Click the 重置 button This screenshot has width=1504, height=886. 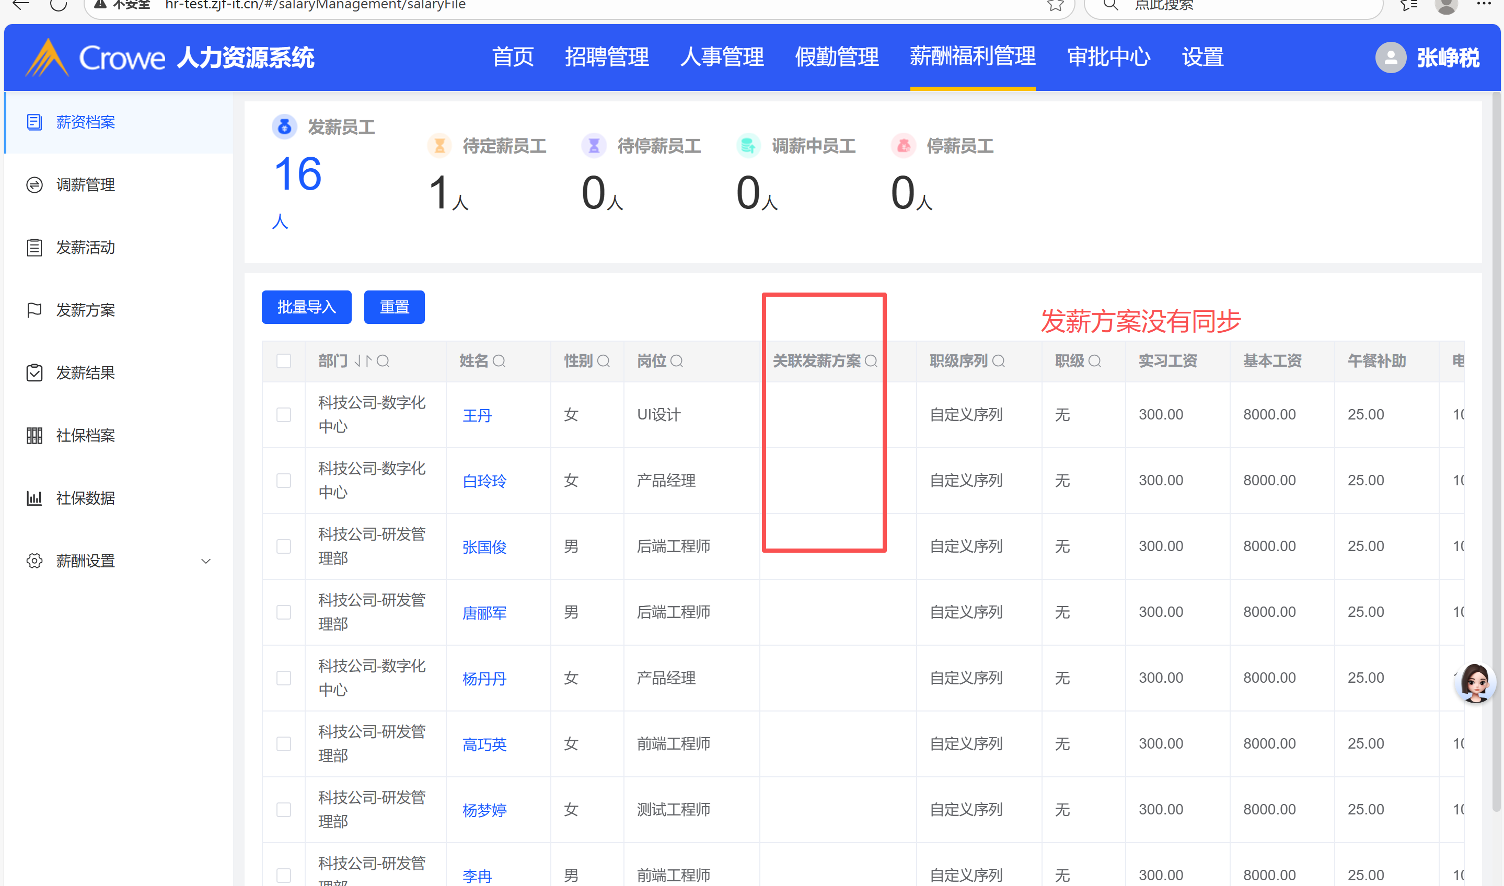click(x=394, y=308)
